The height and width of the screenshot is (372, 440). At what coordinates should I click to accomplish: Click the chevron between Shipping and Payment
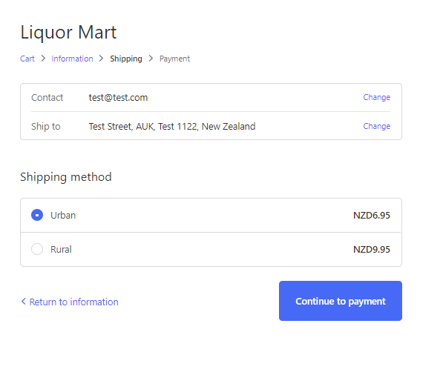pos(151,59)
